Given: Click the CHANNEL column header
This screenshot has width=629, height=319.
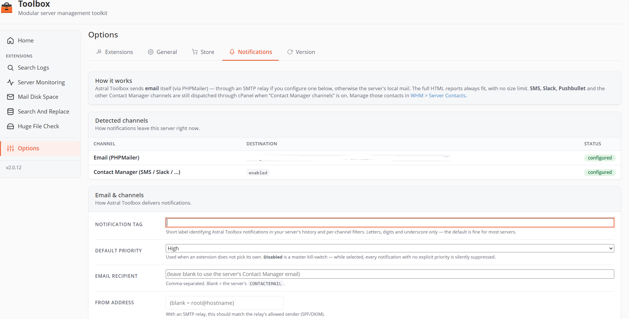Looking at the screenshot, I should click(x=104, y=144).
